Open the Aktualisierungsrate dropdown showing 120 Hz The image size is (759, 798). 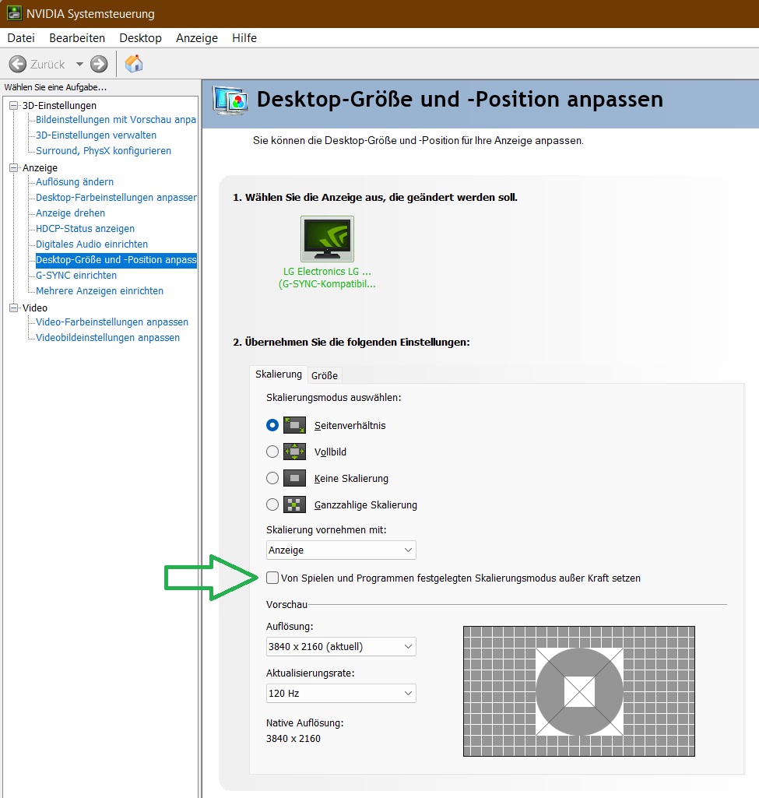[x=340, y=693]
